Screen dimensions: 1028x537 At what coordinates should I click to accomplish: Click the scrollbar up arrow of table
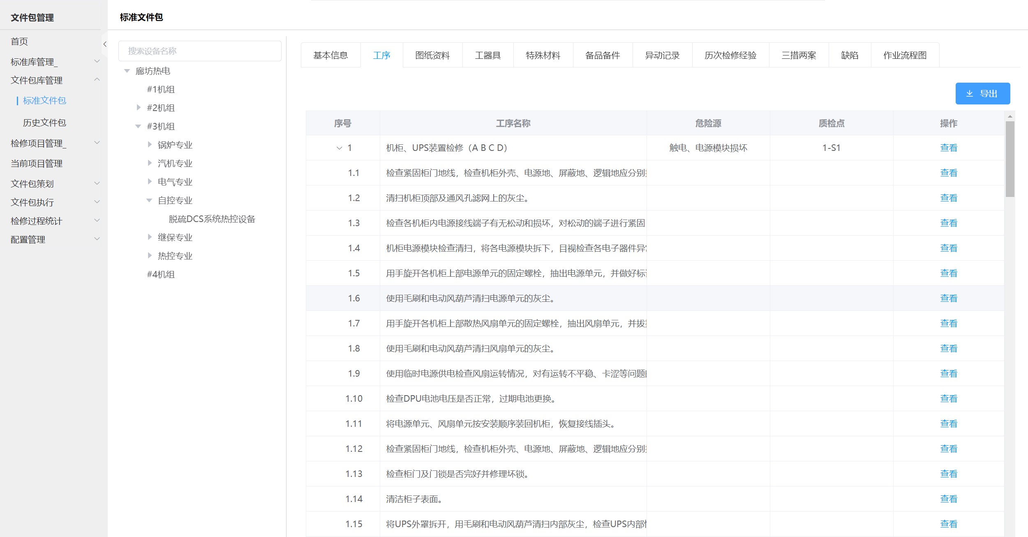point(1010,116)
